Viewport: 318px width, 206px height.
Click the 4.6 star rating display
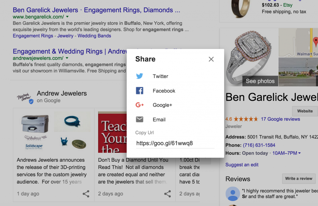pos(242,118)
